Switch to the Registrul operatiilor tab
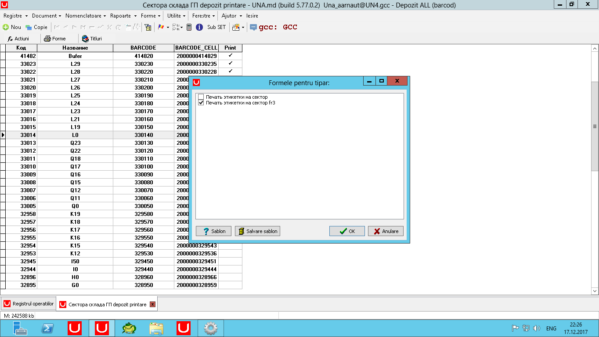The image size is (599, 337). (x=29, y=304)
